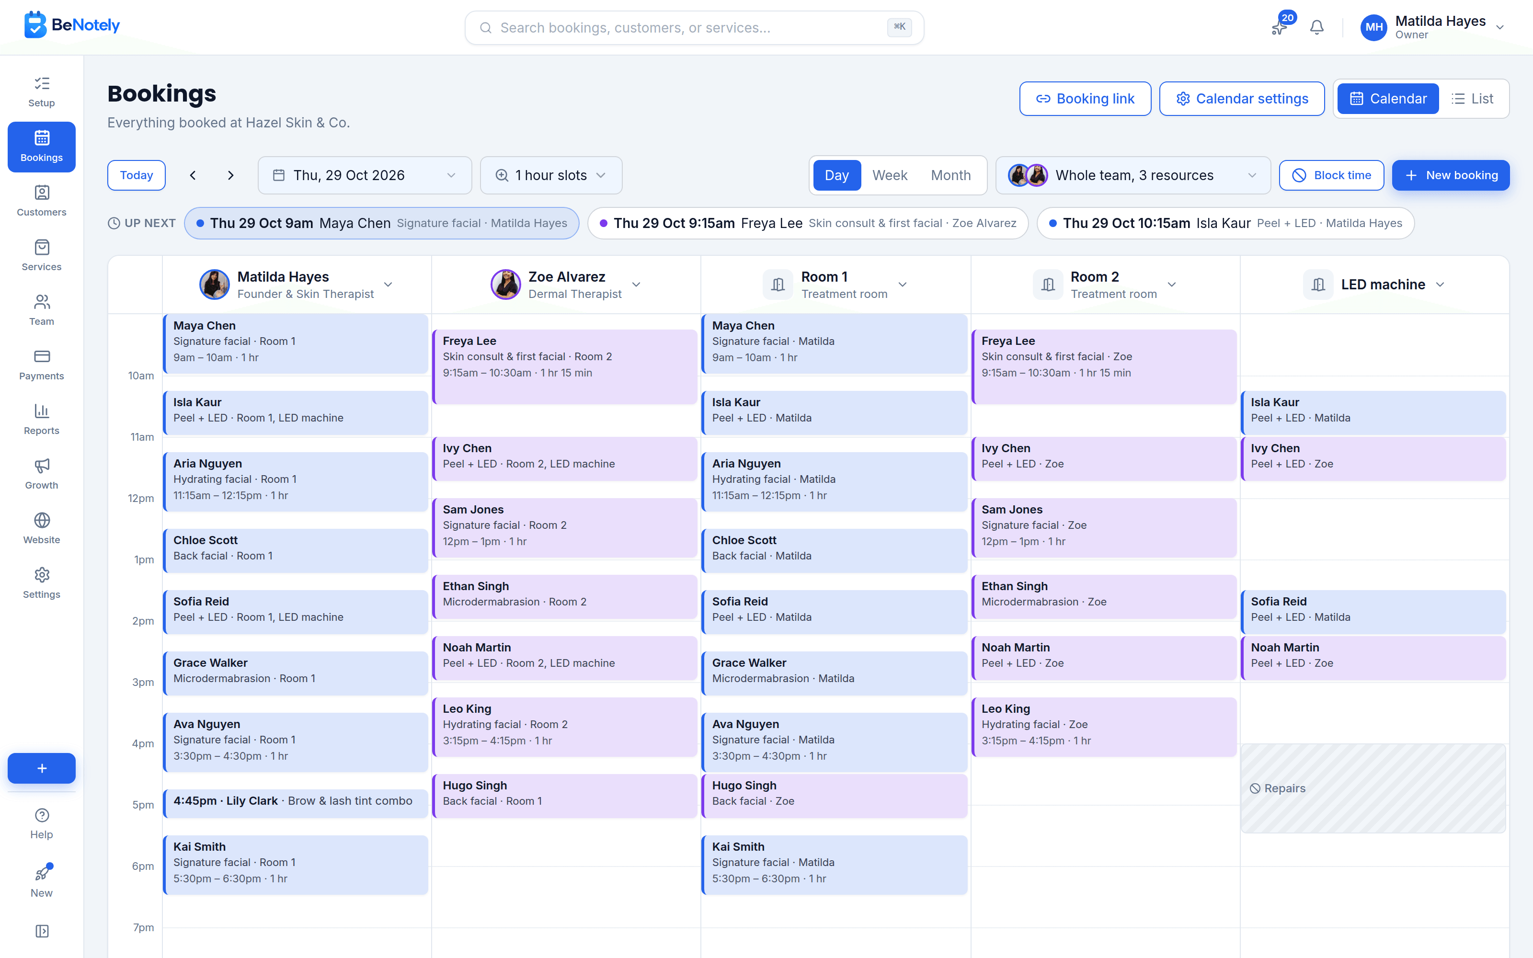Open Settings from sidebar
The image size is (1533, 958).
click(42, 582)
